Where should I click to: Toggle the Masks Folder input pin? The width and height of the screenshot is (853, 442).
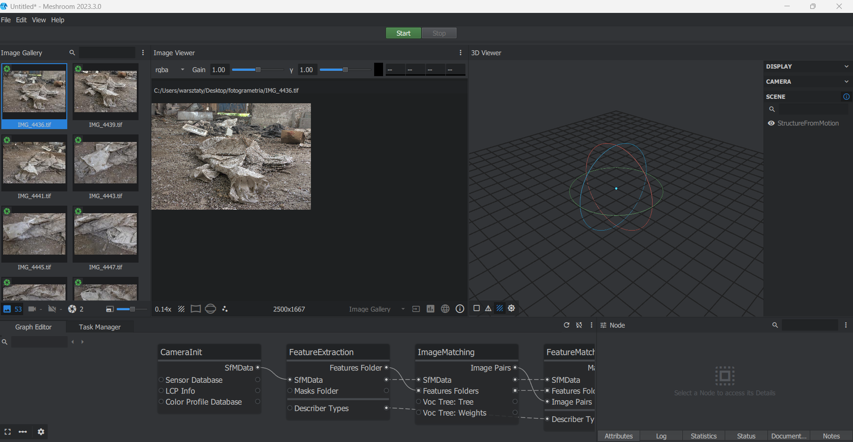[x=290, y=391]
